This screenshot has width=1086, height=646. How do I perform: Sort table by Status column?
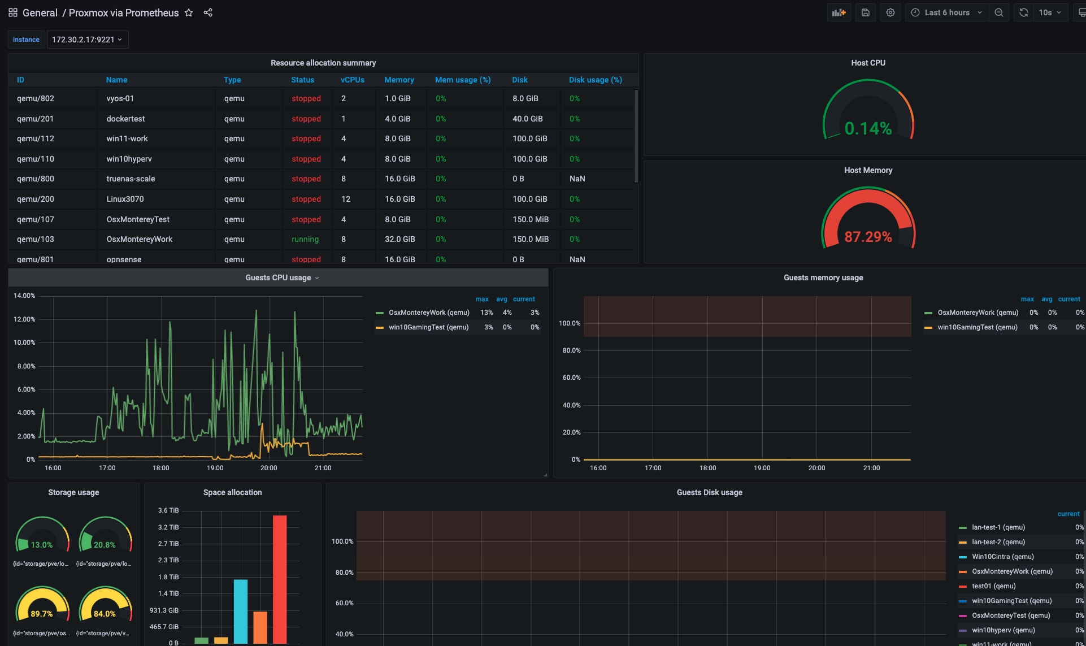(x=302, y=80)
